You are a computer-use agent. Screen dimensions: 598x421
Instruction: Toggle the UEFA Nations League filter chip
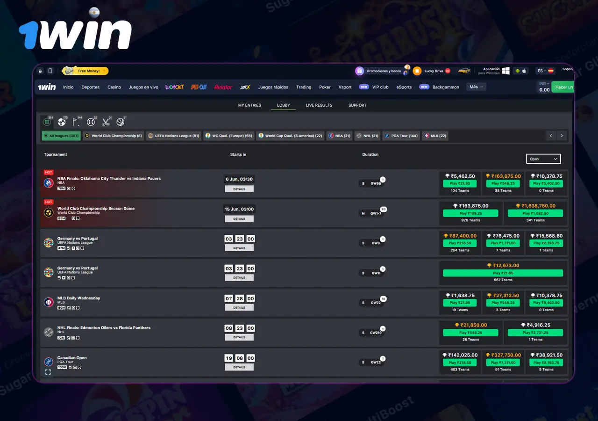click(x=173, y=136)
